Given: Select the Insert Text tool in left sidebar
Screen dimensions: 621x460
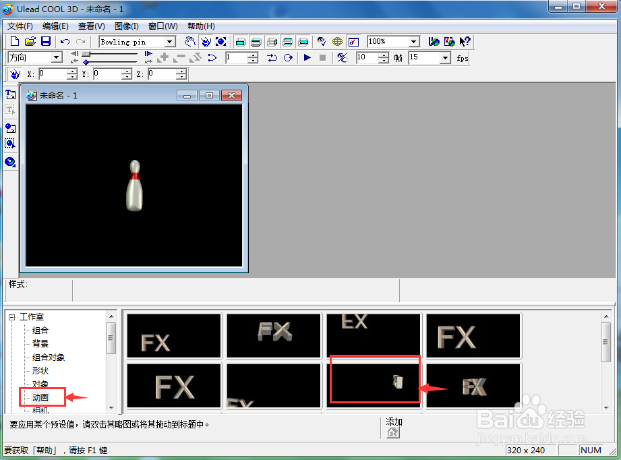Looking at the screenshot, I should [x=10, y=94].
